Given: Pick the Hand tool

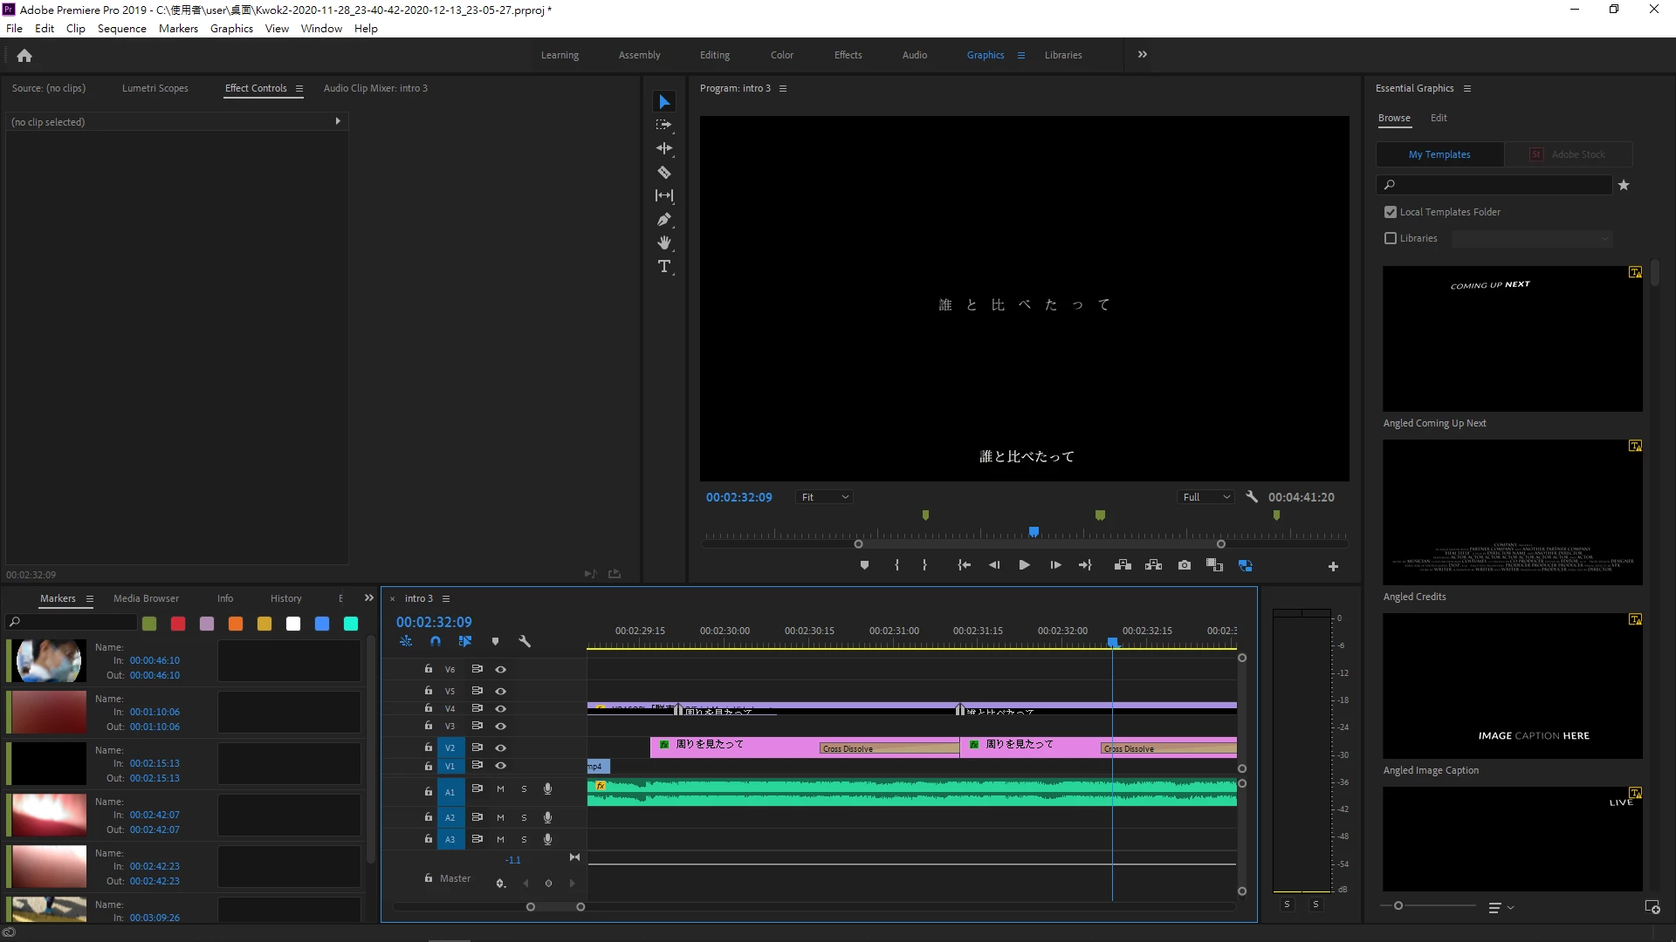Looking at the screenshot, I should pyautogui.click(x=664, y=243).
